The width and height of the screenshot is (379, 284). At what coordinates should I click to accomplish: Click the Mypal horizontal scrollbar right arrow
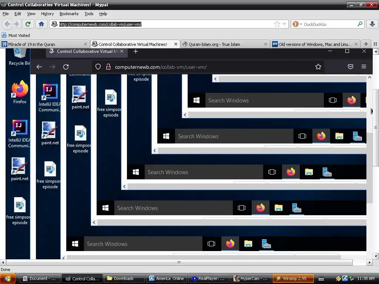tap(369, 262)
